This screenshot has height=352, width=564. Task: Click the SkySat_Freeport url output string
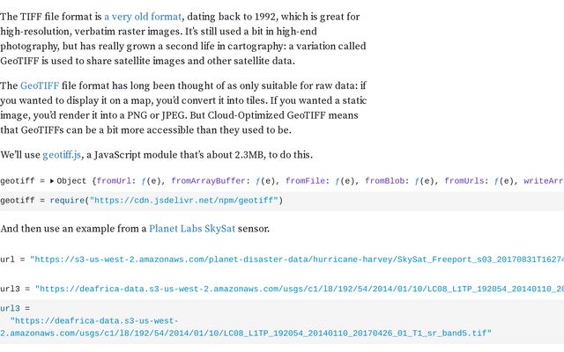[x=297, y=260]
